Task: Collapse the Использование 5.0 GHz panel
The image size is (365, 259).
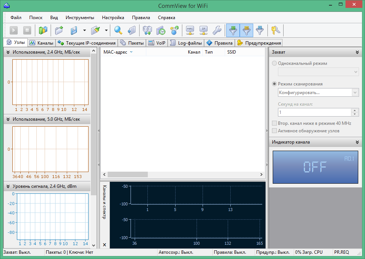Action: 8,119
